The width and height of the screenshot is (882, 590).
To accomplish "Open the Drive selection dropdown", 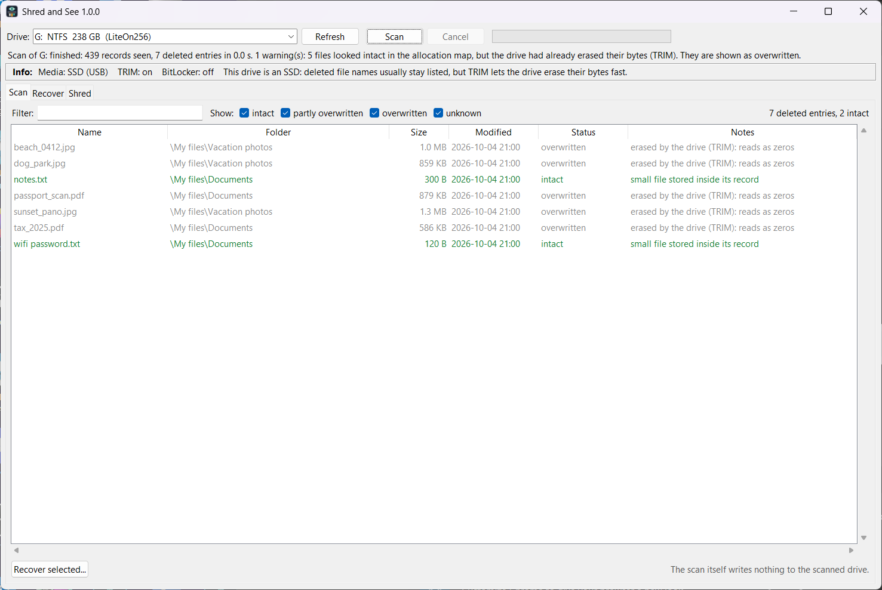I will point(165,36).
